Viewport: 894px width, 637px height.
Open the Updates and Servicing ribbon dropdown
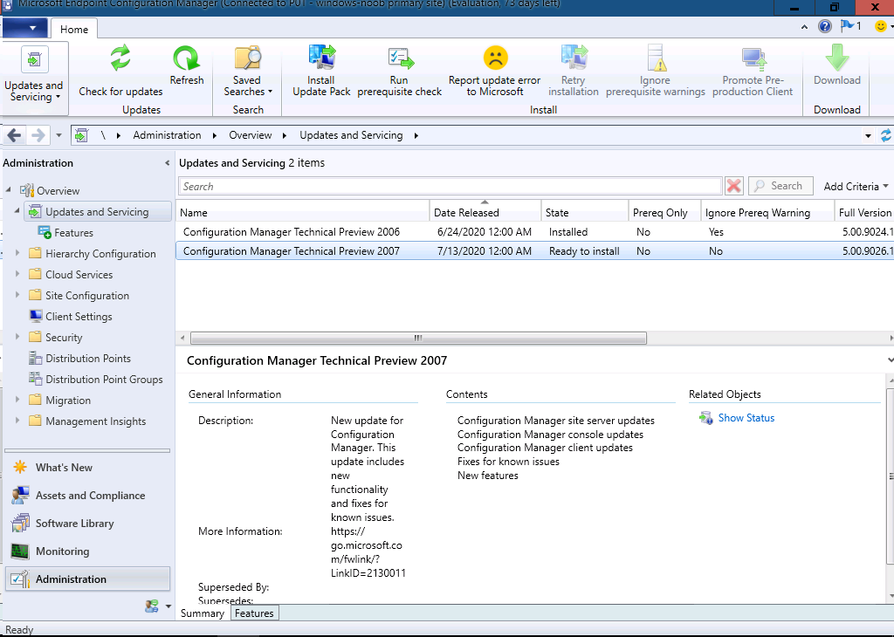[34, 77]
